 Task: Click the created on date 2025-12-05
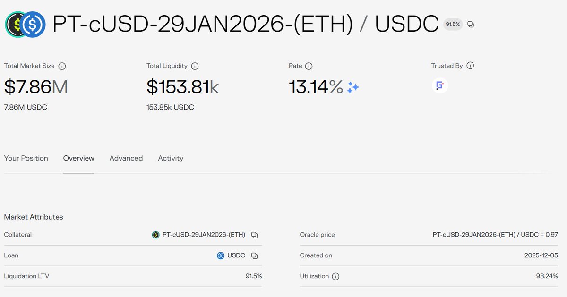coord(541,255)
